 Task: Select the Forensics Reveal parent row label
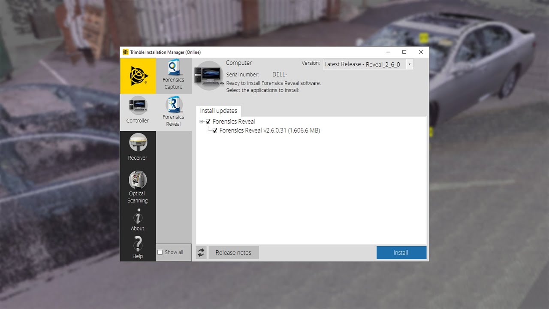234,121
